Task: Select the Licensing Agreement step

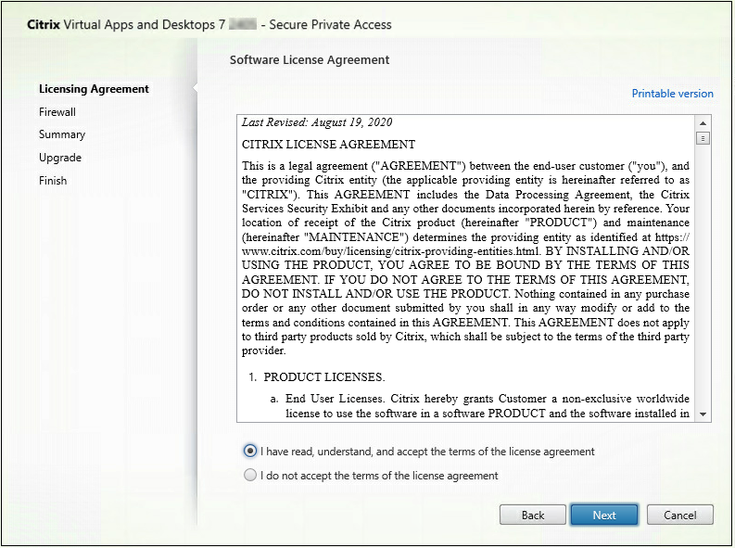Action: point(94,89)
